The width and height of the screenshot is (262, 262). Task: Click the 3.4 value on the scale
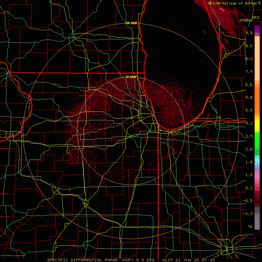(x=249, y=136)
